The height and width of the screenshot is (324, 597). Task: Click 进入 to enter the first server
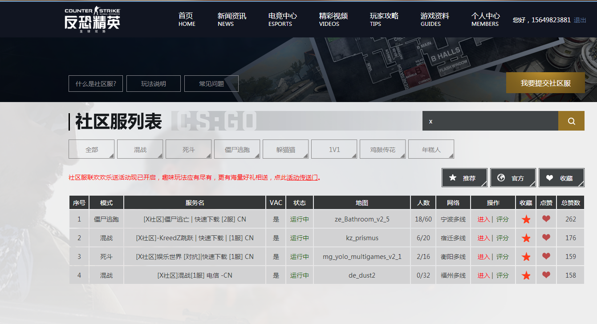pos(483,219)
